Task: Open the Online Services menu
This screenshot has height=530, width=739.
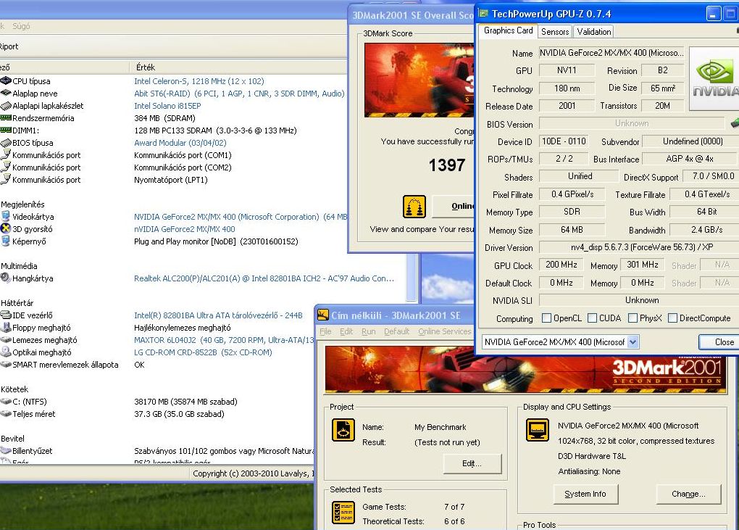Action: (x=444, y=331)
